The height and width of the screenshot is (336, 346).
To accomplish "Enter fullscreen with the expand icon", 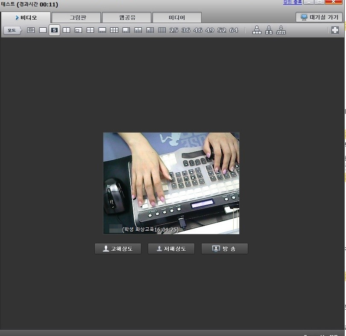I will pyautogui.click(x=335, y=30).
